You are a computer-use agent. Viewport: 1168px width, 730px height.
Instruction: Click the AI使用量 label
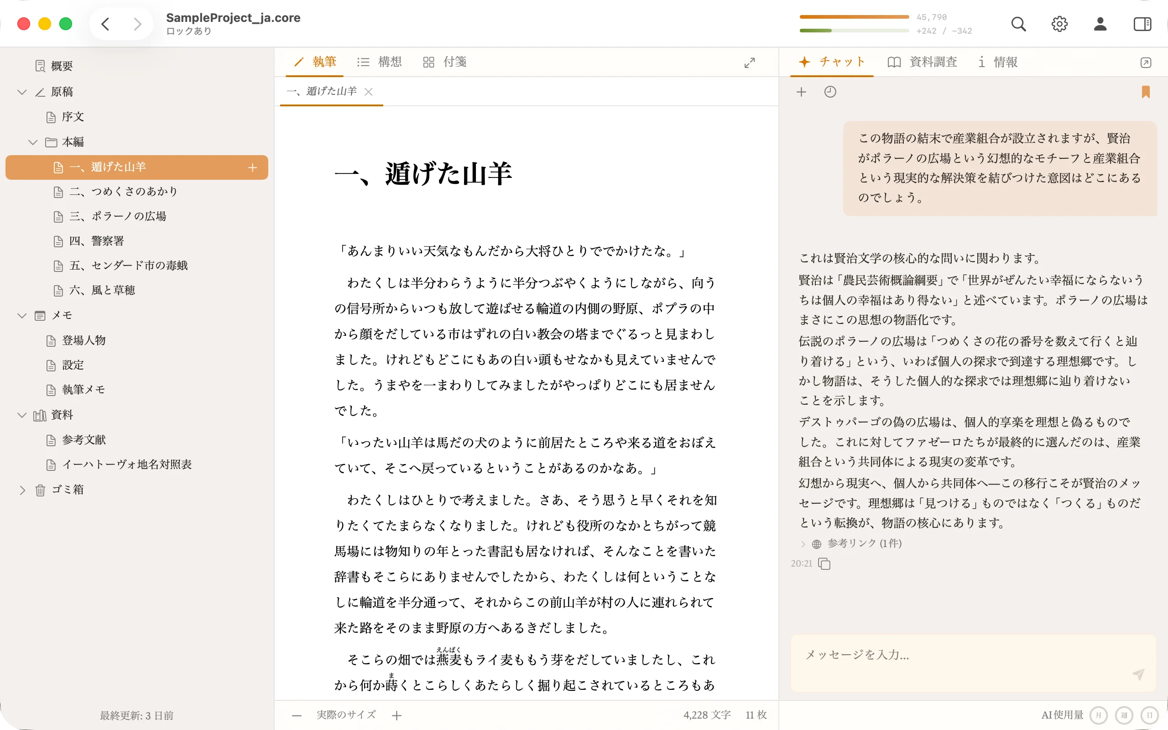(1062, 715)
